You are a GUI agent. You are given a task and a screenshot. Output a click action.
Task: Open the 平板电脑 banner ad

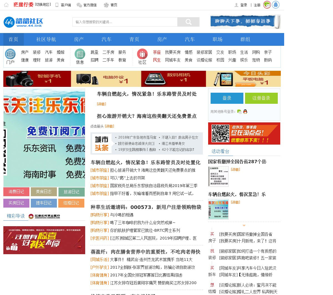click(x=243, y=79)
